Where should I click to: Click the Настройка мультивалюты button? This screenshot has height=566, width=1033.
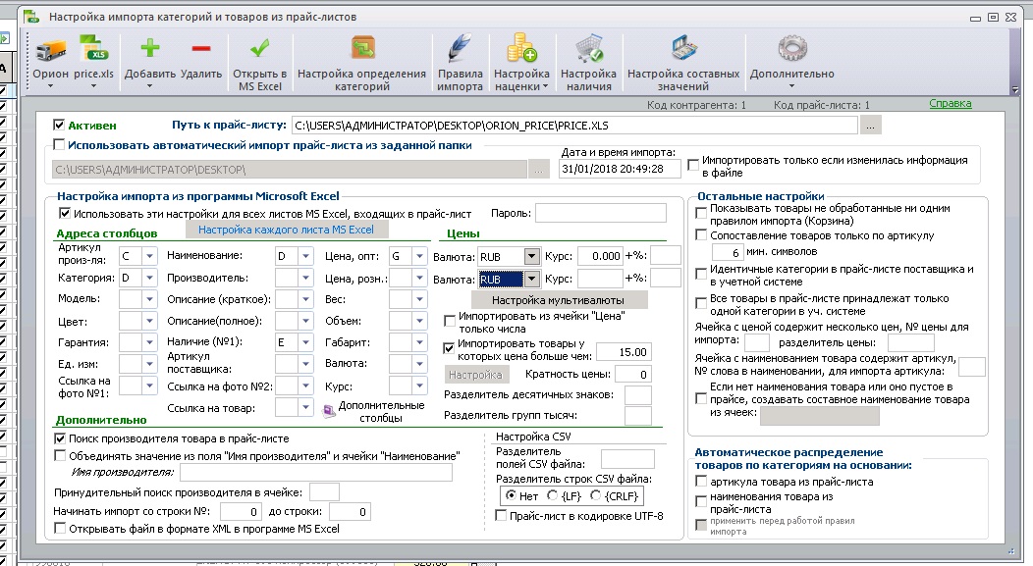pos(558,300)
